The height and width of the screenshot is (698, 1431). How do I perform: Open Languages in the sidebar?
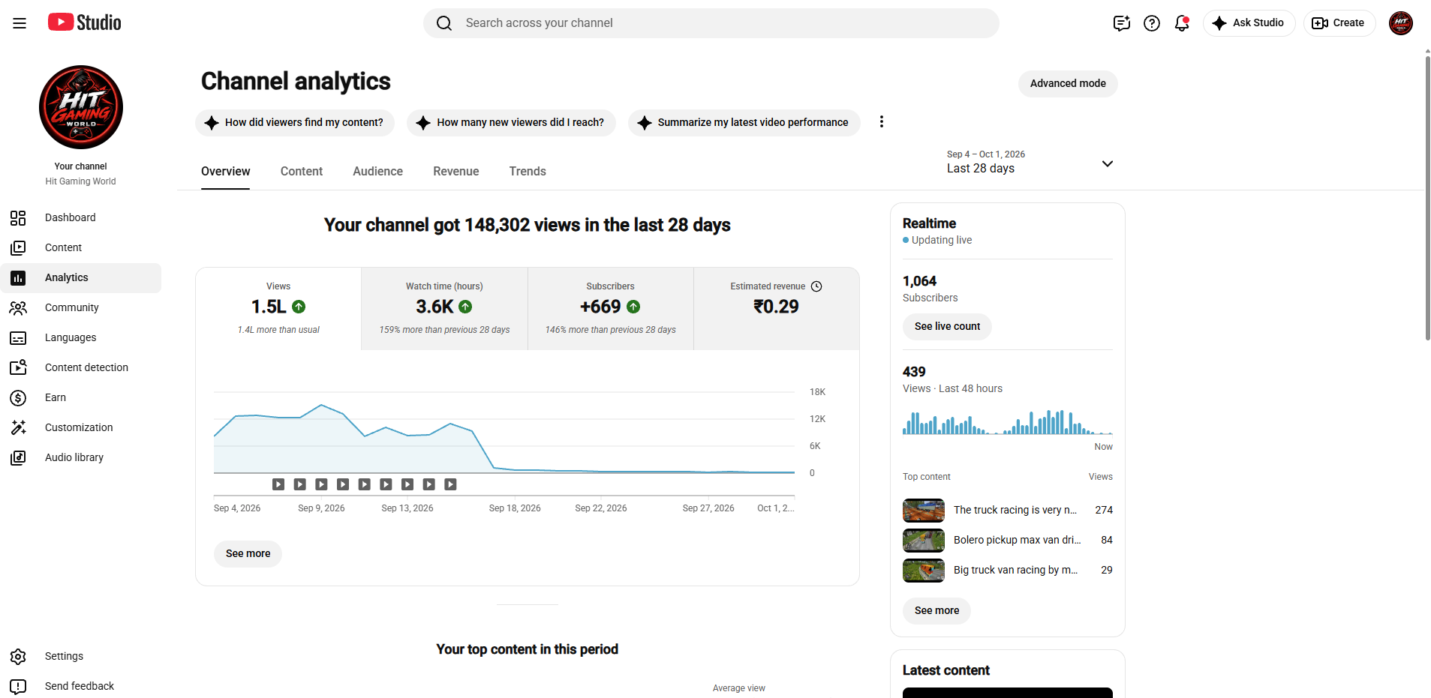tap(81, 337)
